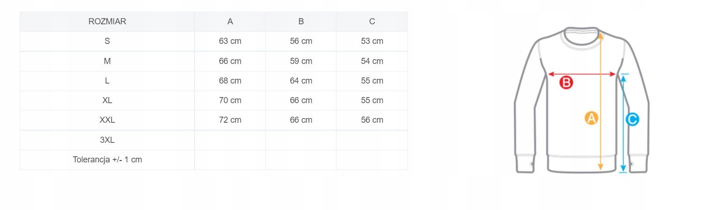Select the size L row label
This screenshot has height=210, width=717.
pyautogui.click(x=107, y=81)
